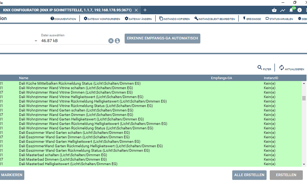The image size is (307, 183).
Task: Open the hamburger menu at top right
Action: coord(306,10)
